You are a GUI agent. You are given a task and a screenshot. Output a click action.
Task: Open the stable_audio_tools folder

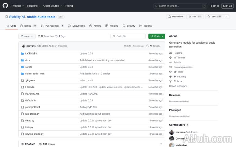click(35, 73)
